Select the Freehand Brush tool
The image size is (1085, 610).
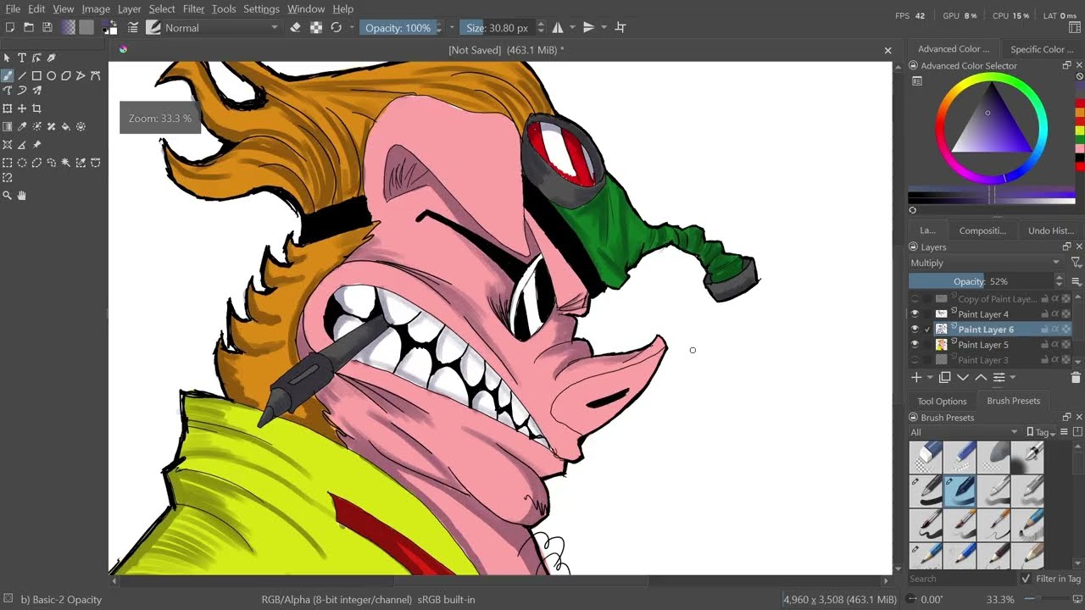[x=8, y=75]
